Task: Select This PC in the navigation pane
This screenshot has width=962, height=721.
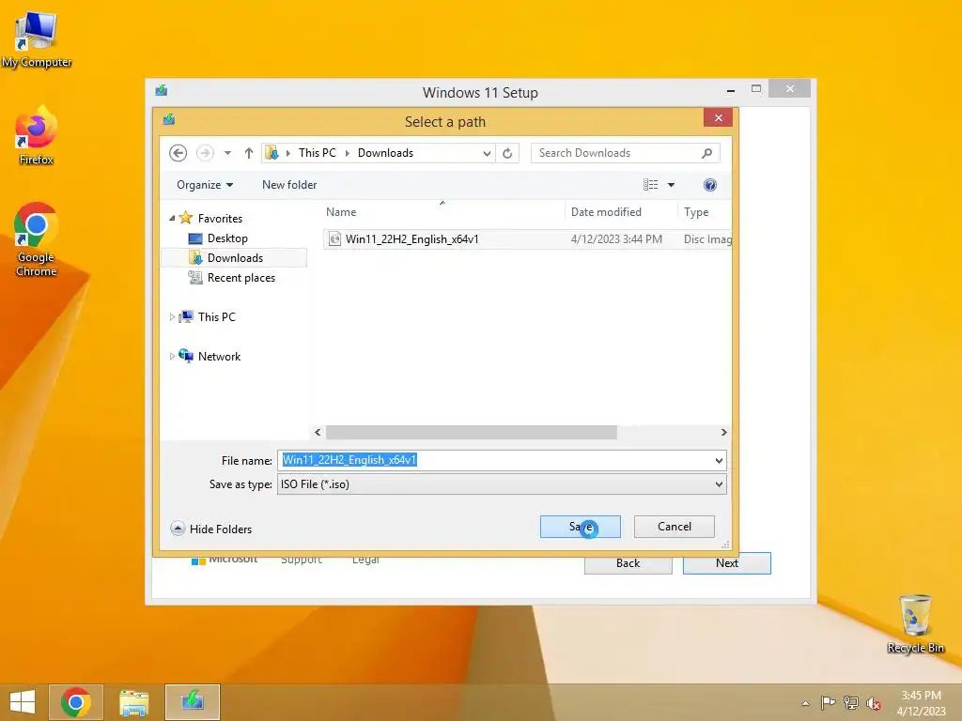Action: click(x=216, y=317)
